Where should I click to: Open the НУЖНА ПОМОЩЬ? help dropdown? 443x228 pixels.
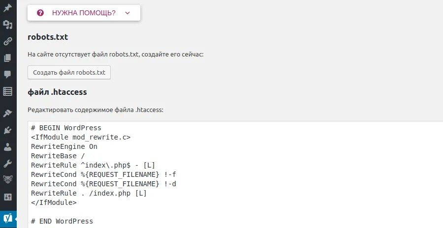click(x=84, y=13)
